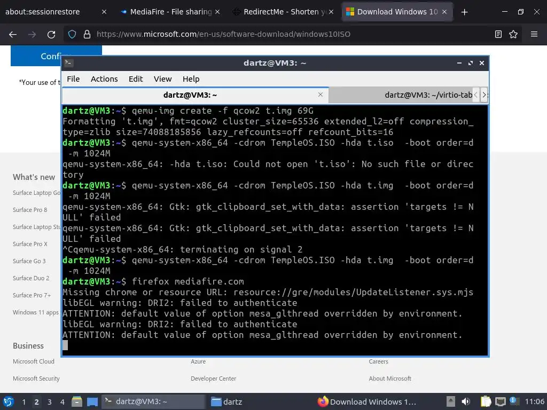Switch to workspace 3
Image resolution: width=547 pixels, height=410 pixels.
click(50, 402)
